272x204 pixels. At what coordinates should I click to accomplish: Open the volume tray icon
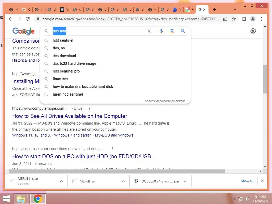(247, 199)
